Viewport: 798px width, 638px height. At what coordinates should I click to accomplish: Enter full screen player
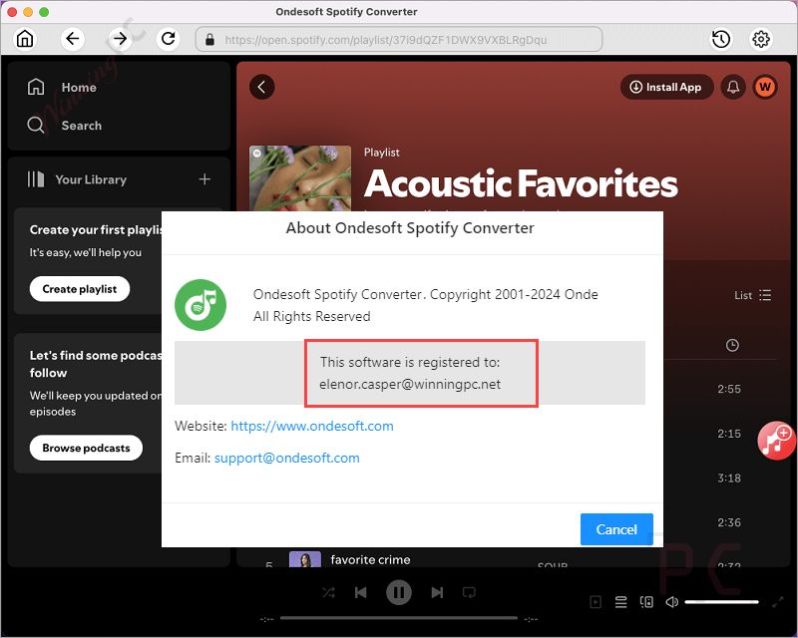coord(777,602)
